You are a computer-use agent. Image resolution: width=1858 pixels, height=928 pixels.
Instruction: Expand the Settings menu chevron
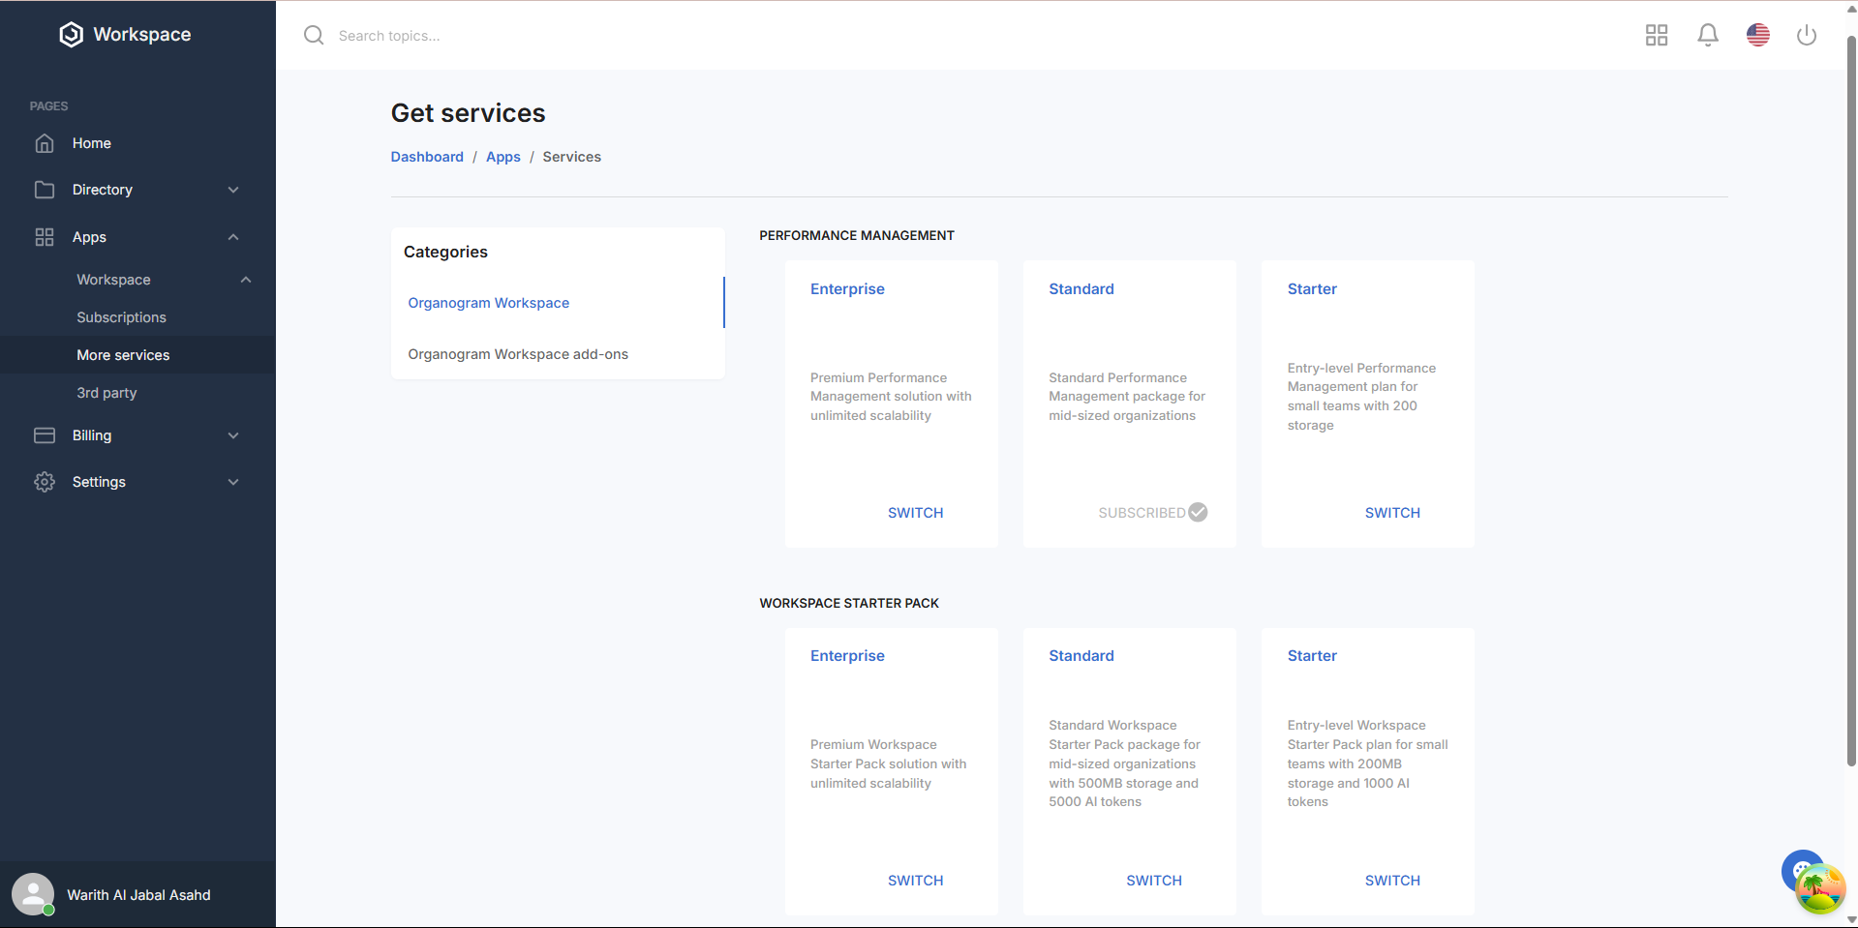pyautogui.click(x=233, y=482)
